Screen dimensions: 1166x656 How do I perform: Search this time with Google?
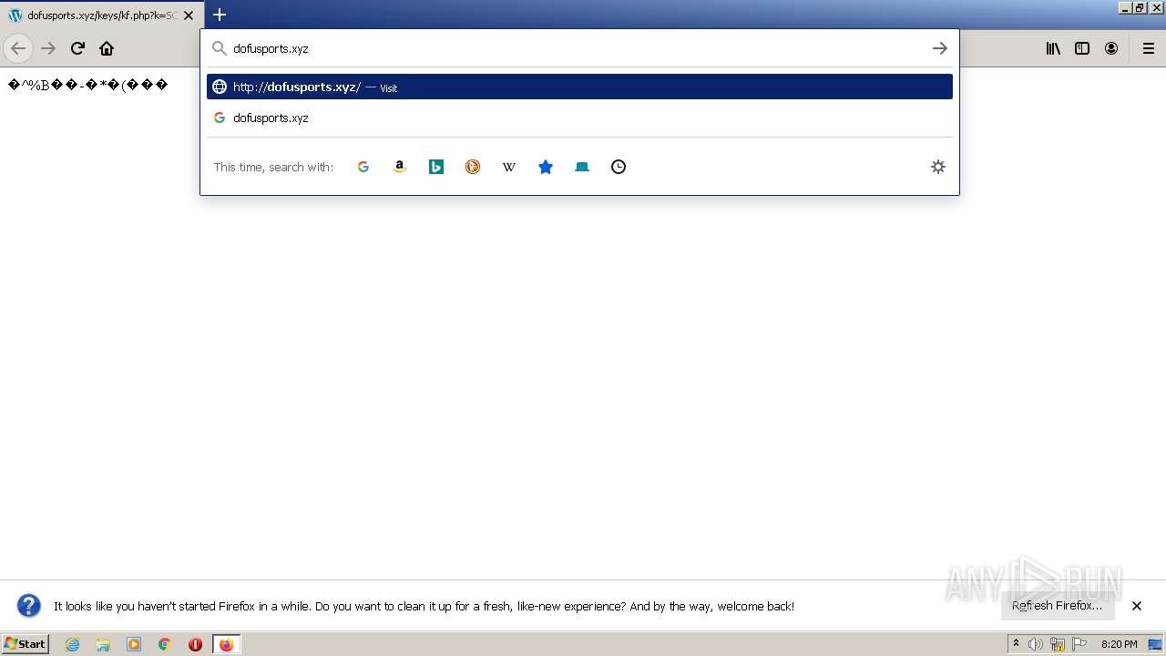coord(363,167)
